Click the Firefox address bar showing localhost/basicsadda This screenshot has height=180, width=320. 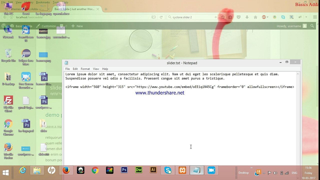pos(82,17)
